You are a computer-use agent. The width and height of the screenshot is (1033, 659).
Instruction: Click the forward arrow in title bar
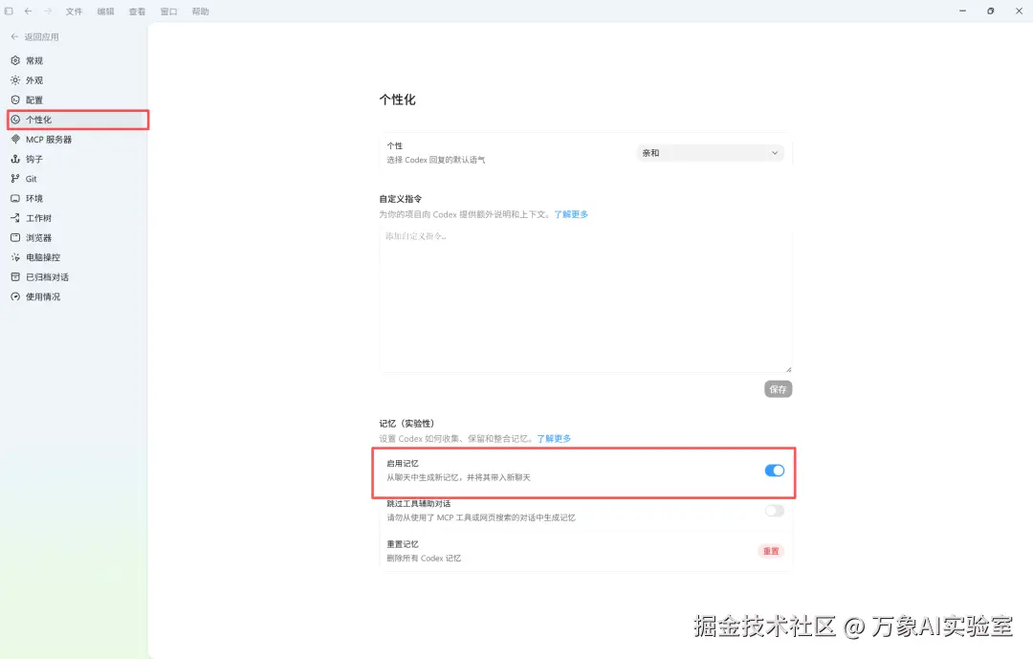(48, 11)
